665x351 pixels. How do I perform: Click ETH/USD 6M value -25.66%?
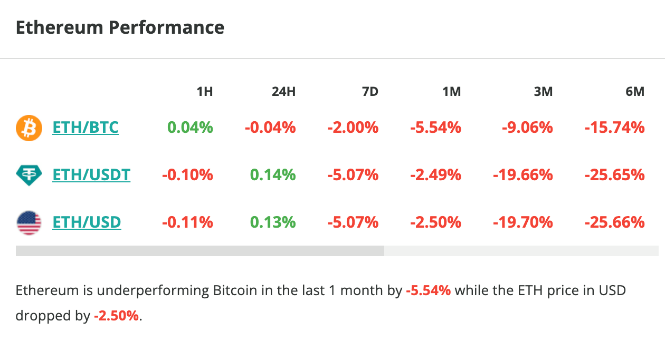pos(614,222)
